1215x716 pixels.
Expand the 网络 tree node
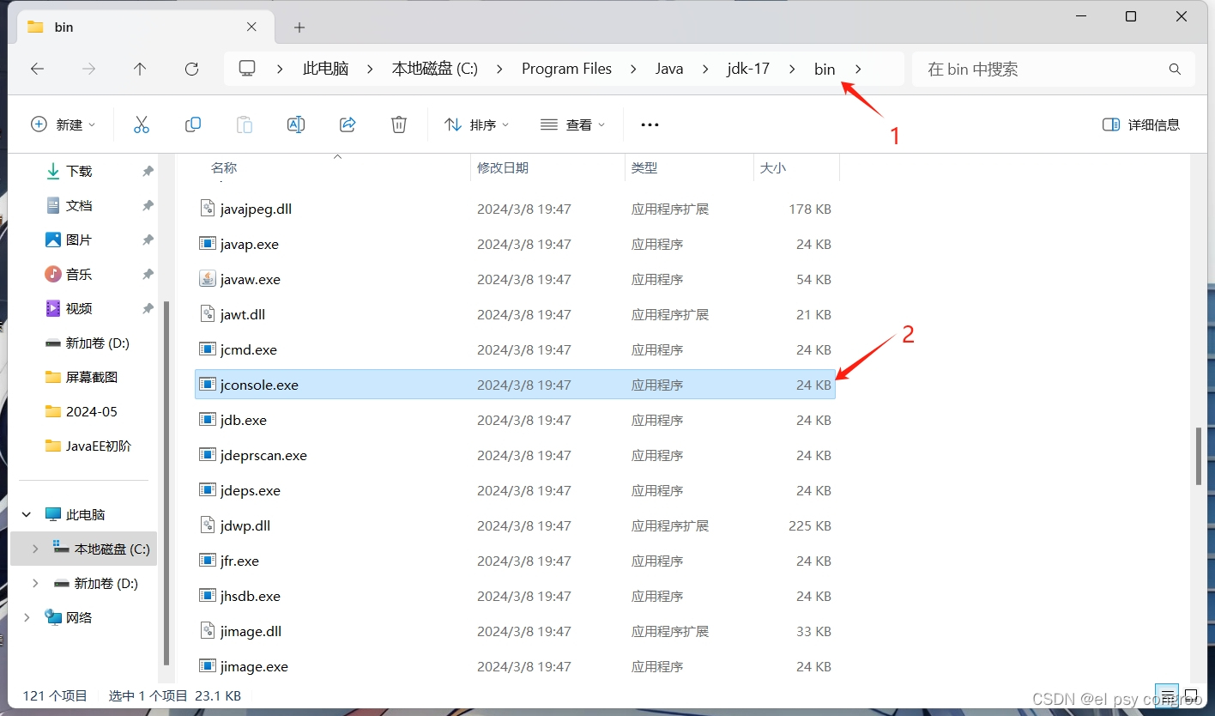coord(27,617)
